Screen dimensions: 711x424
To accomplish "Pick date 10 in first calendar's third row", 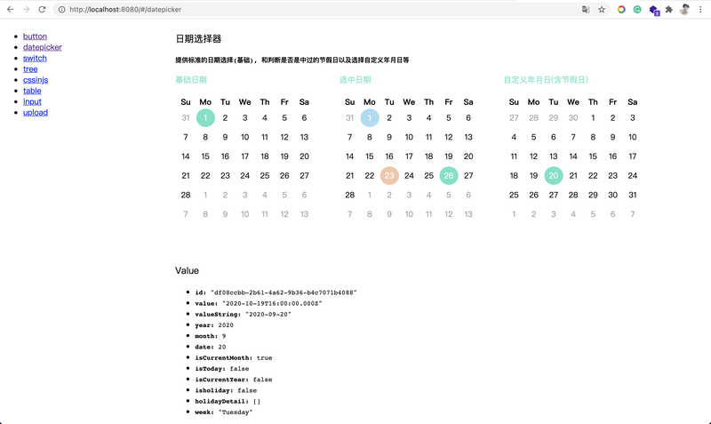I will pos(245,137).
